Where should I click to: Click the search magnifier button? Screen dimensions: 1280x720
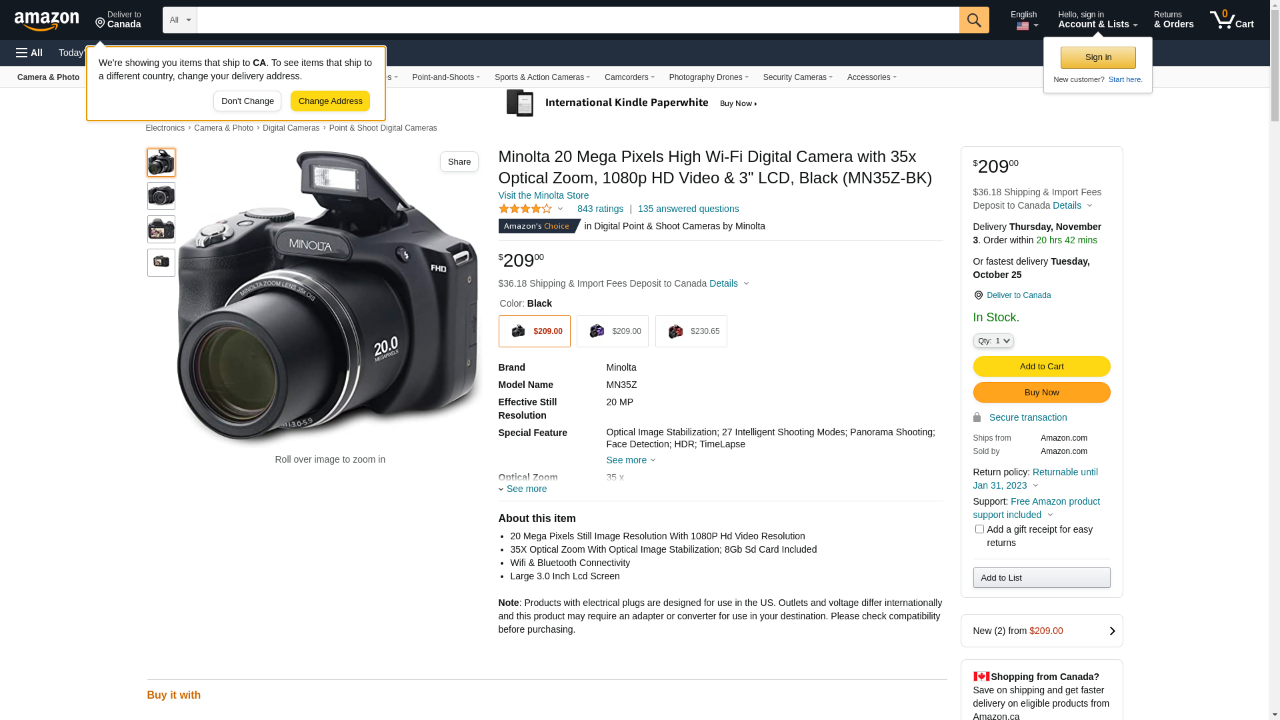973,20
